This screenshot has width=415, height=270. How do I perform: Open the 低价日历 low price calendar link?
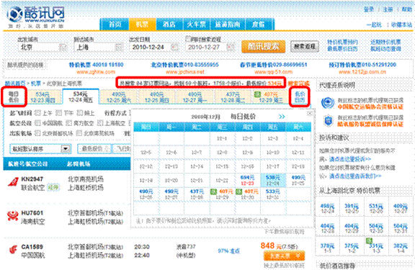300,96
